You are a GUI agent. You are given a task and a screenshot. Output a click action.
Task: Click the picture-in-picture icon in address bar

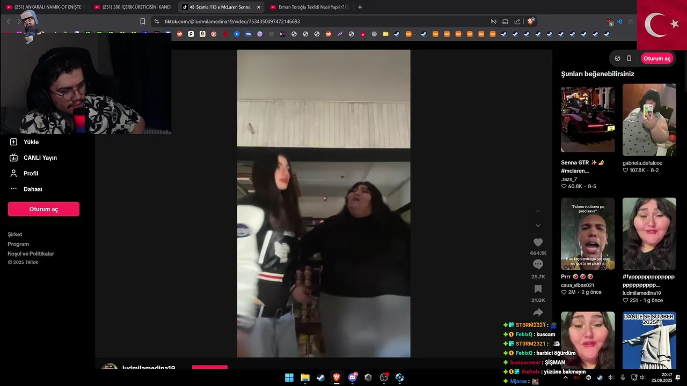point(505,21)
